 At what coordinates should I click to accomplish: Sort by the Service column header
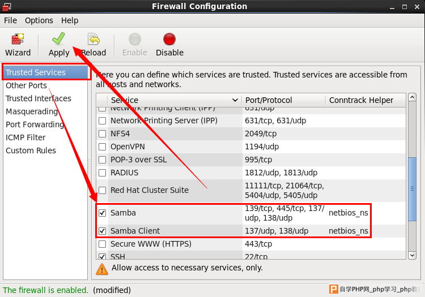175,100
